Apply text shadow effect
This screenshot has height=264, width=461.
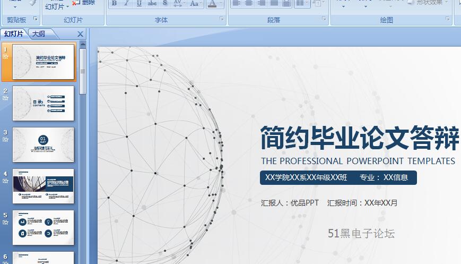[165, 4]
